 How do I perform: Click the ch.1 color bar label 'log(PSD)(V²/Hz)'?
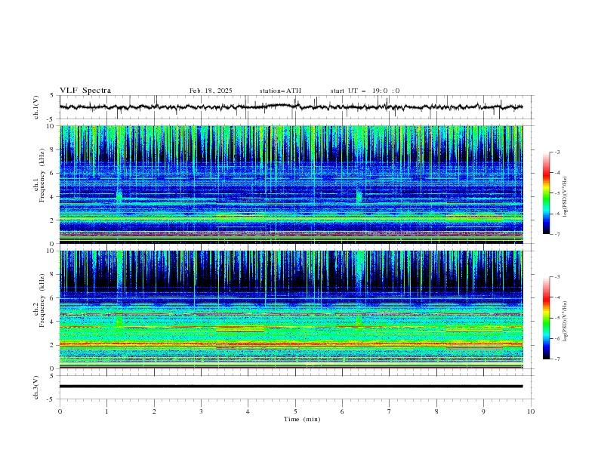pyautogui.click(x=566, y=197)
